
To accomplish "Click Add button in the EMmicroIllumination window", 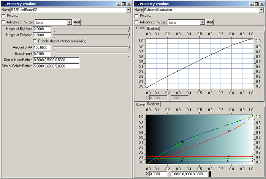I will [209, 22].
